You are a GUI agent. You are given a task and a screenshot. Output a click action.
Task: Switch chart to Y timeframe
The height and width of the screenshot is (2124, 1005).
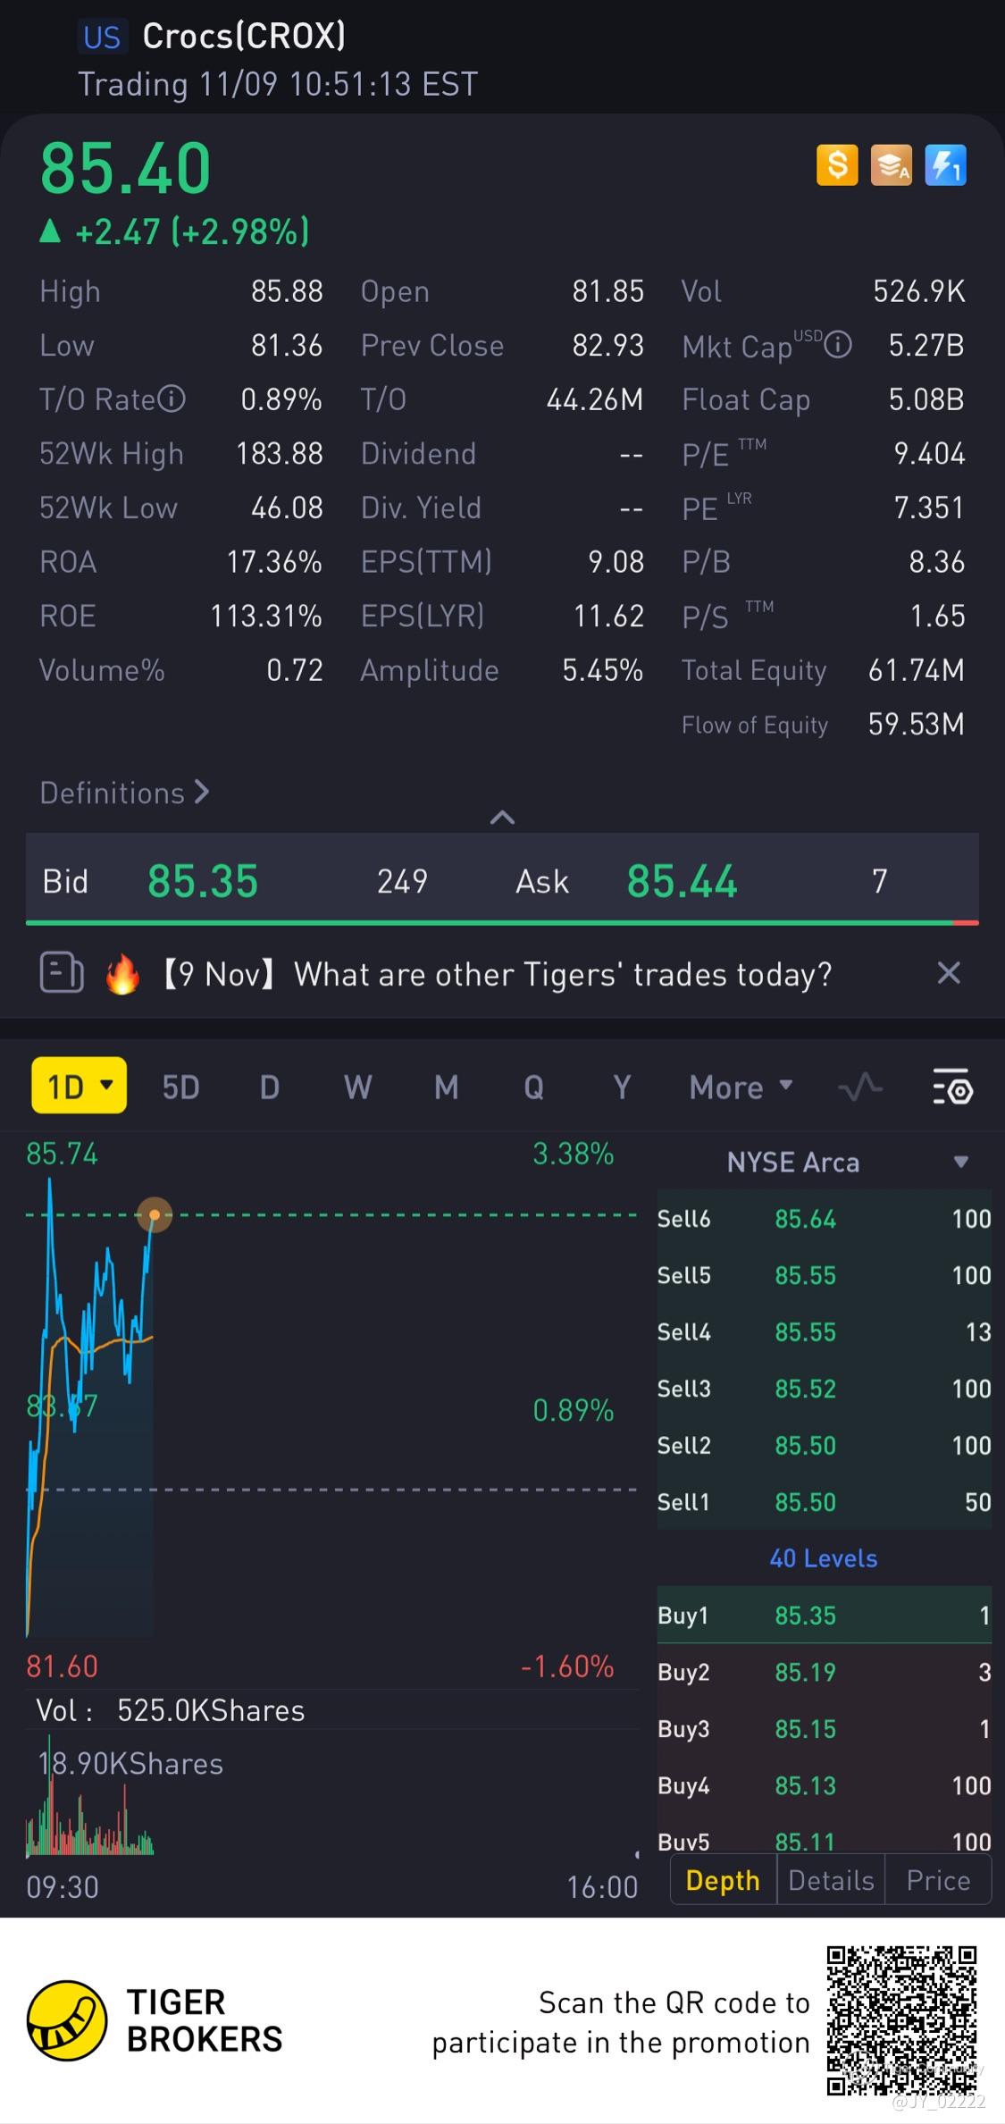[622, 1087]
